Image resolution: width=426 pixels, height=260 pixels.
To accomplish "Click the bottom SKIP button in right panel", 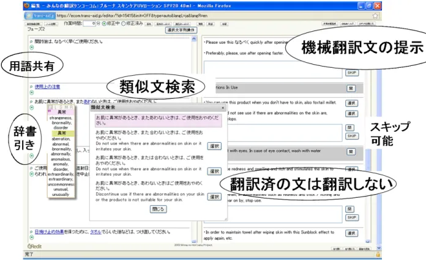I will click(x=352, y=217).
